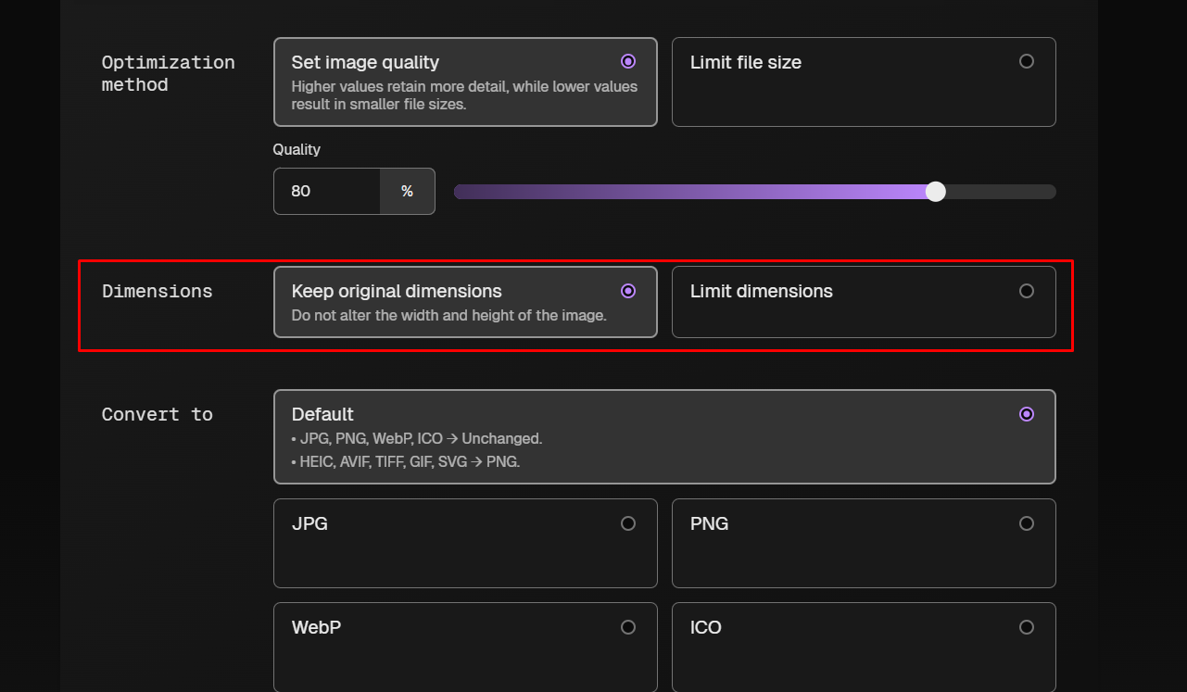The width and height of the screenshot is (1187, 692).
Task: Click the quality slider handle
Action: pos(936,192)
